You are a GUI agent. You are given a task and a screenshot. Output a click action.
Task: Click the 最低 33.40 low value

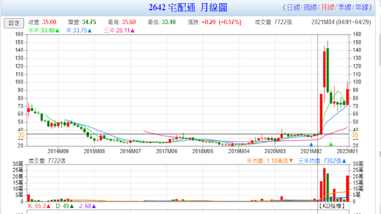click(169, 22)
